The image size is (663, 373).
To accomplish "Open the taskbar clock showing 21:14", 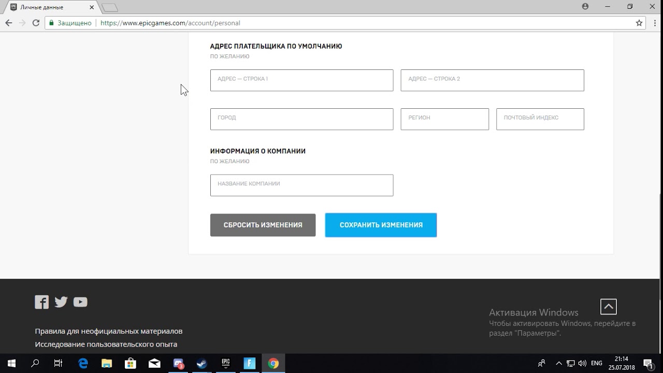I will click(x=622, y=363).
